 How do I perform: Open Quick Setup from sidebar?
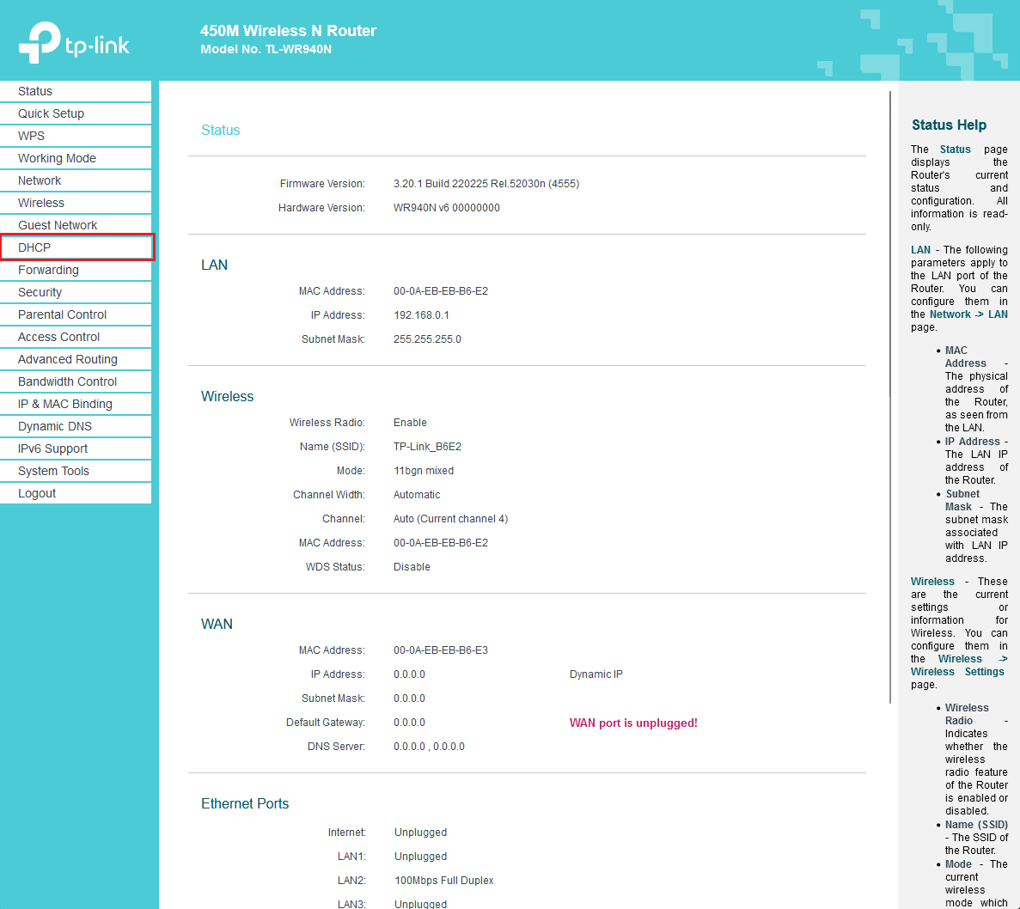(x=51, y=113)
